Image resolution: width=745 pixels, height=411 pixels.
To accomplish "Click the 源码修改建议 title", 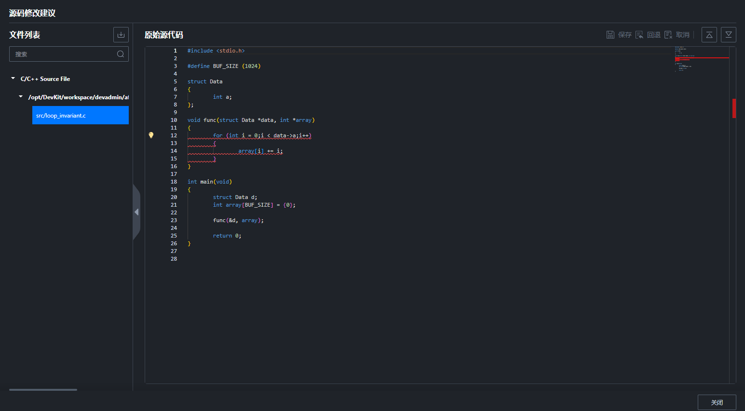I will [32, 13].
